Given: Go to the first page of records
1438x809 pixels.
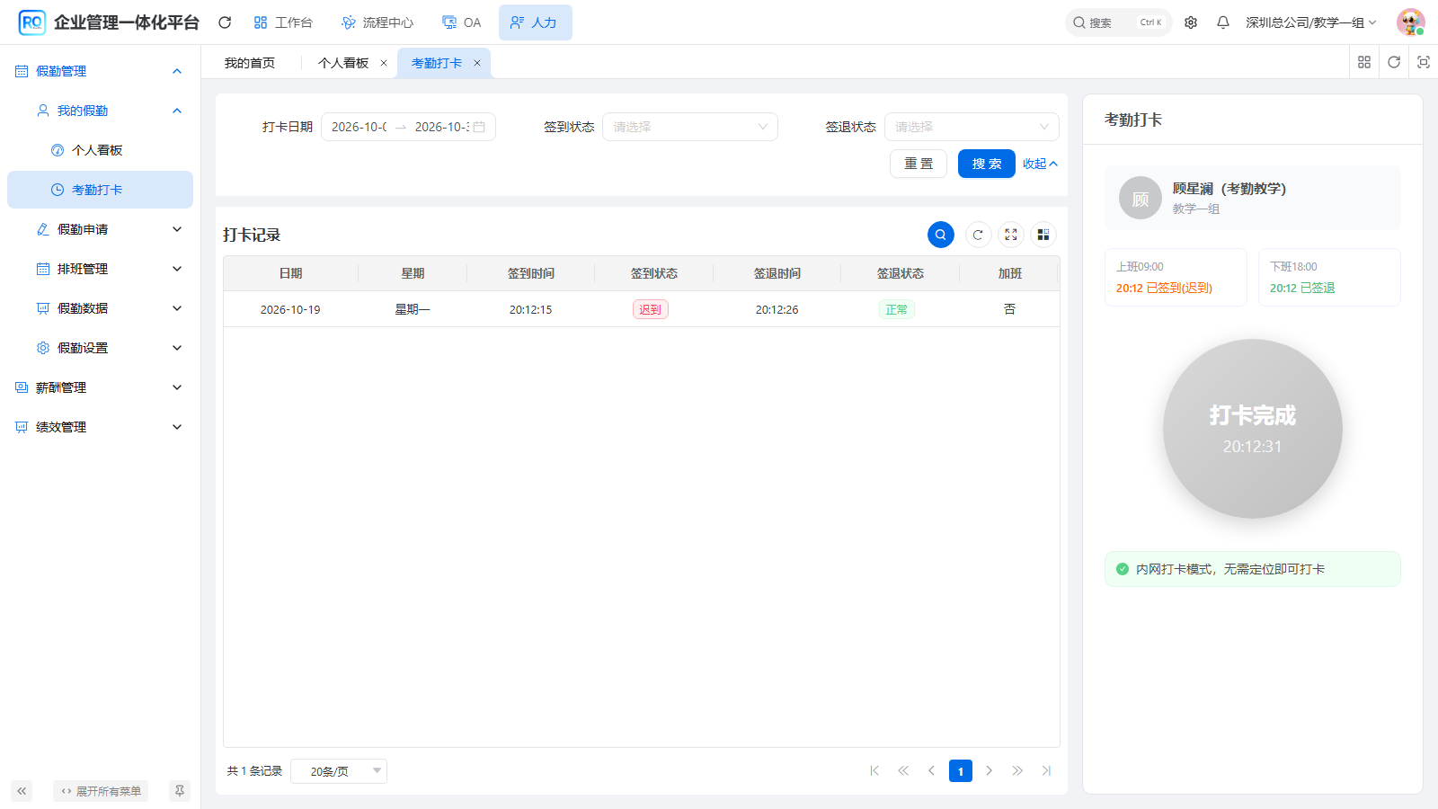Looking at the screenshot, I should (x=874, y=770).
